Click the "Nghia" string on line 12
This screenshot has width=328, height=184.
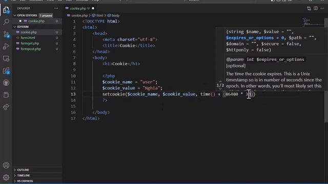tap(152, 88)
